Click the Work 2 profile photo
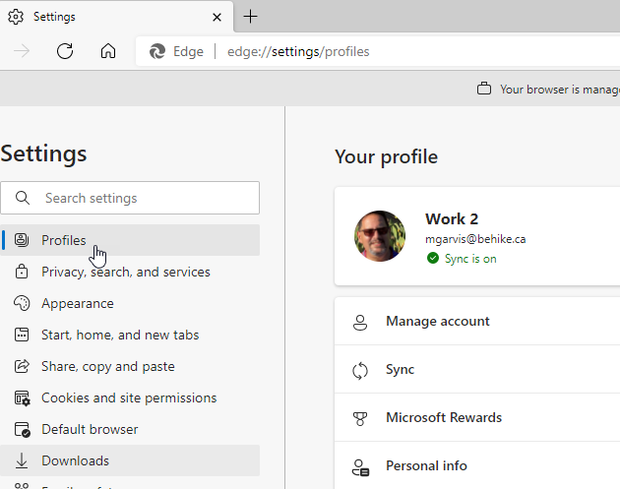This screenshot has width=620, height=489. pyautogui.click(x=380, y=236)
